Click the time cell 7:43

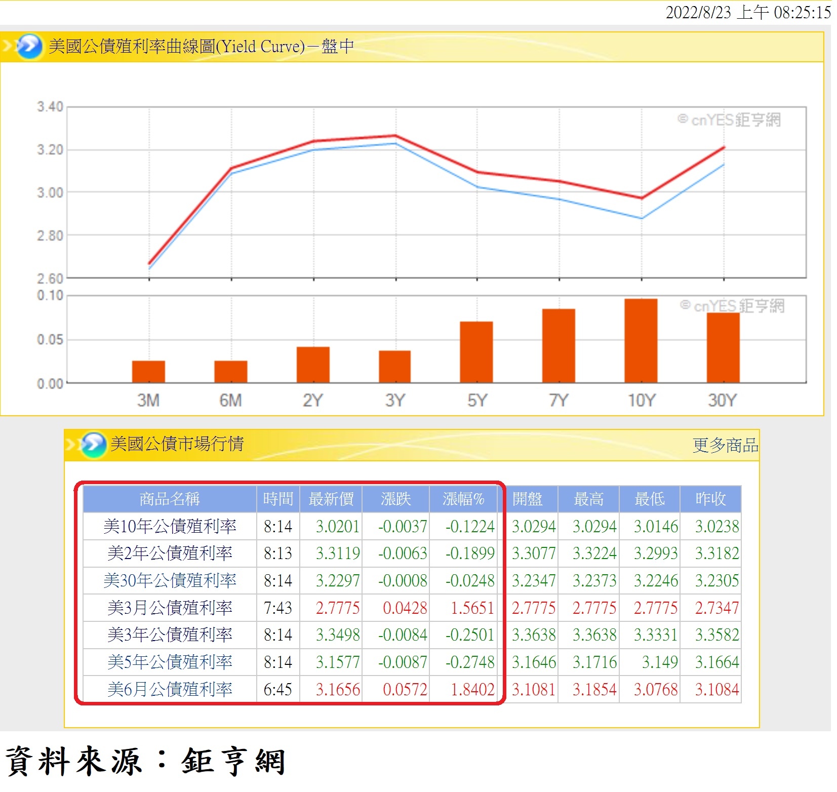[278, 608]
